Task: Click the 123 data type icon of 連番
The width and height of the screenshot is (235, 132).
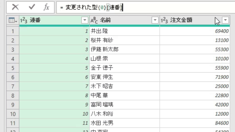Action: [x=23, y=20]
